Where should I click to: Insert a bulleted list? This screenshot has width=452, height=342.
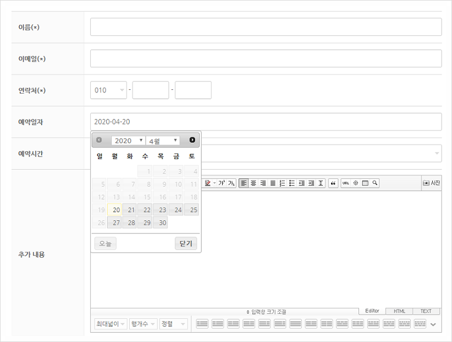(x=292, y=183)
